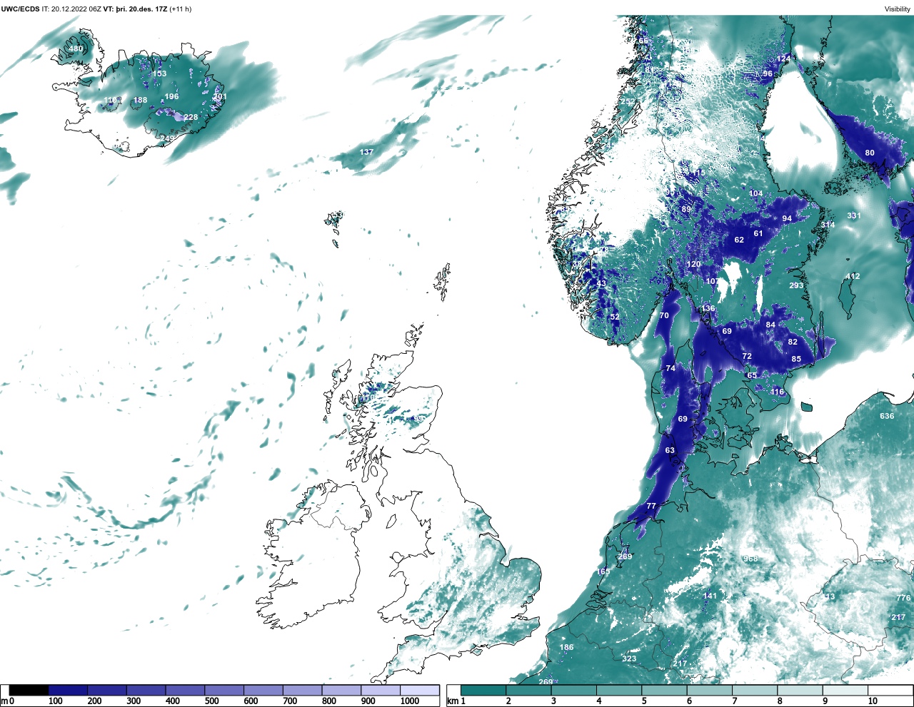Select the pale lavender 900–1000 m legend swatch
The height and width of the screenshot is (707, 914).
click(x=381, y=690)
